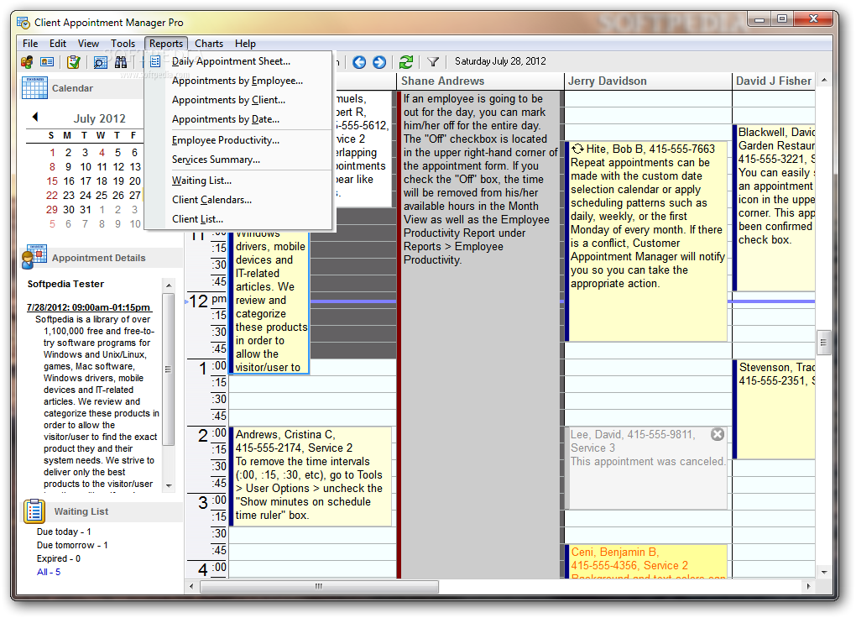Click the 7/28/2012 09:00am-01:15pm appointment time

tap(89, 307)
